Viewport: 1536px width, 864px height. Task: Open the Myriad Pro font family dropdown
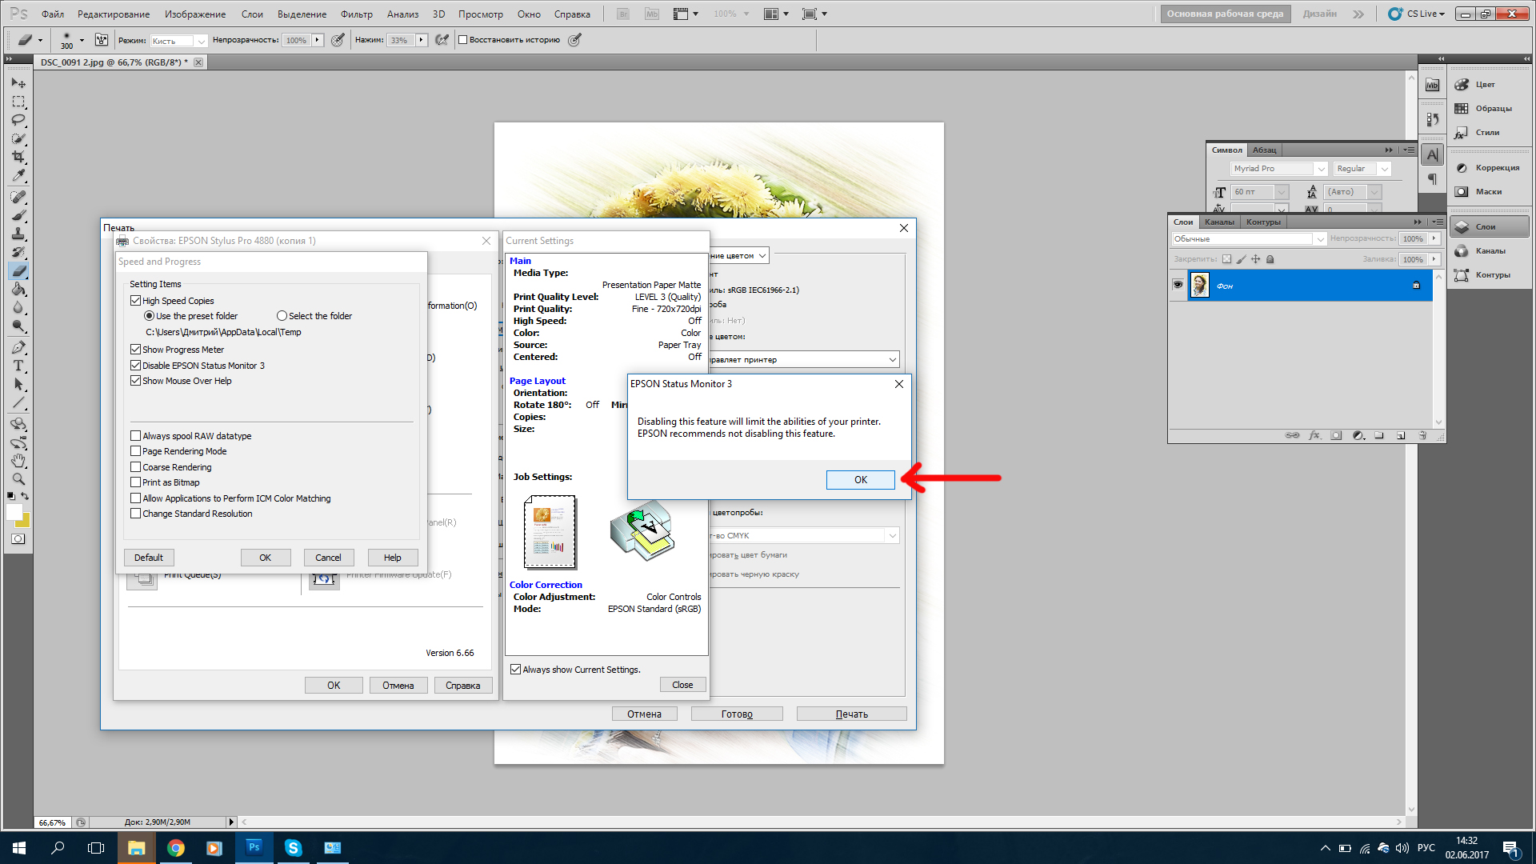coord(1321,169)
